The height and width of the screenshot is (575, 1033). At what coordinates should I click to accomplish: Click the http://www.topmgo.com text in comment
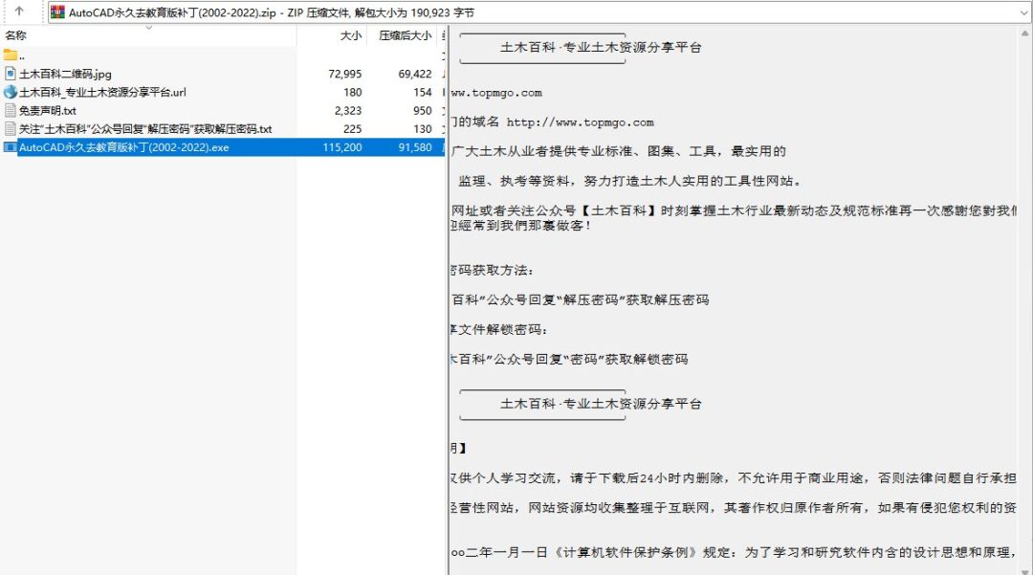(581, 122)
